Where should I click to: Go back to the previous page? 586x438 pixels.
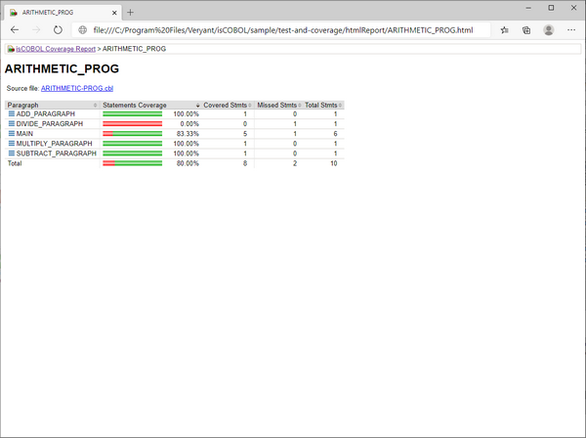(x=15, y=30)
